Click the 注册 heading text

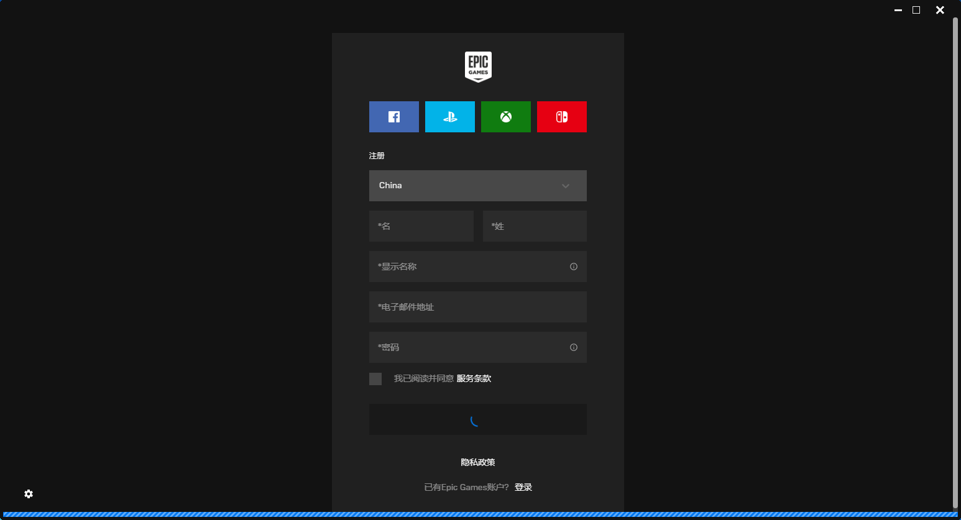tap(377, 155)
